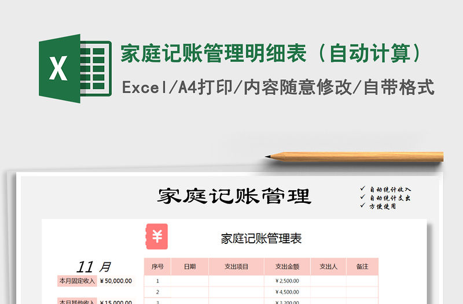Select the 本月固定收入 label cell
463x304 pixels.
(77, 281)
